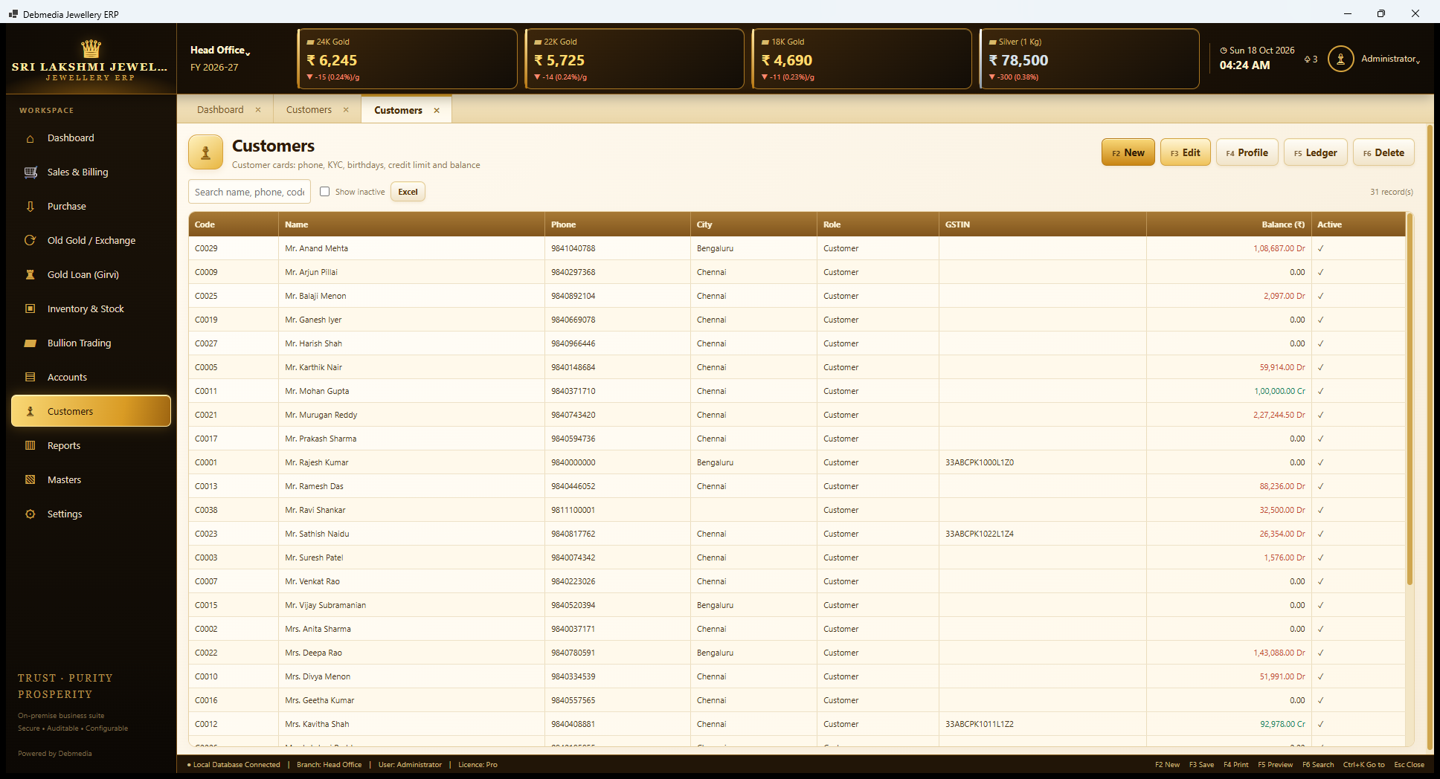
Task: Open the F5 Ledger button
Action: click(x=1316, y=152)
